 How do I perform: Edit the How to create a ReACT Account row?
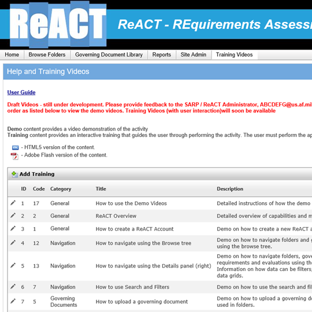pyautogui.click(x=13, y=228)
